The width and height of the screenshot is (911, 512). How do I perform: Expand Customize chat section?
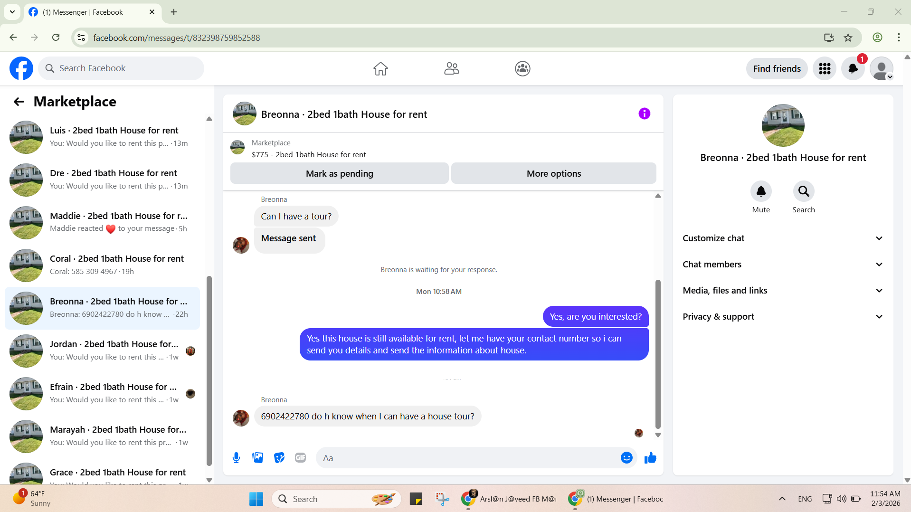click(783, 238)
